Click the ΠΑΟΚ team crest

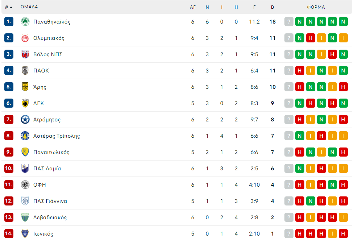coord(25,70)
